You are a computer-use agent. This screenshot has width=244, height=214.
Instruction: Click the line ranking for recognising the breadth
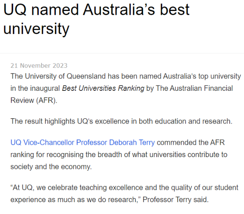(x=119, y=155)
